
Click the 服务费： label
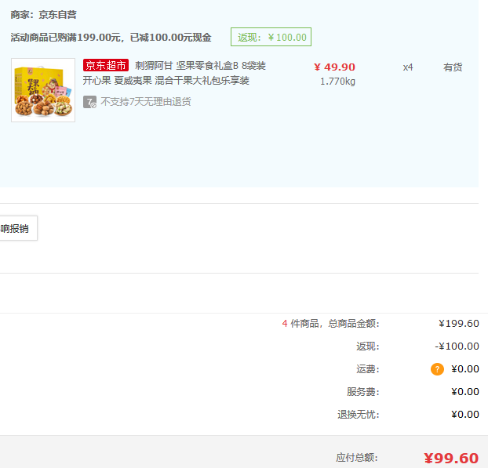point(363,392)
